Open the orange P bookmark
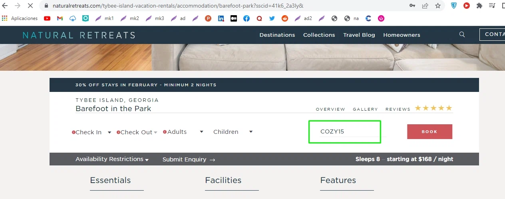The image size is (505, 199). click(x=208, y=18)
